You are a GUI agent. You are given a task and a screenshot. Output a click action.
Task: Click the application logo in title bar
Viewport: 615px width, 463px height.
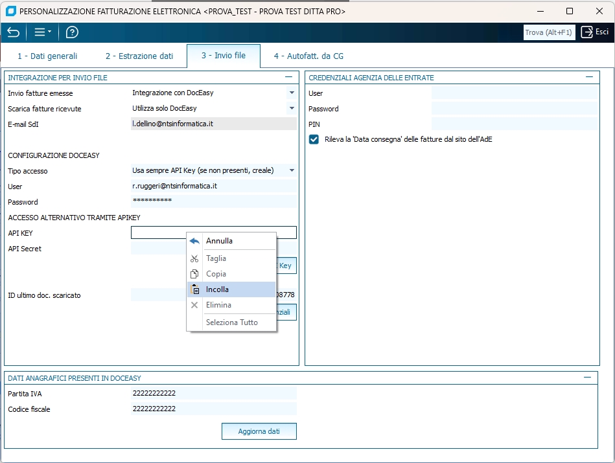tap(10, 11)
